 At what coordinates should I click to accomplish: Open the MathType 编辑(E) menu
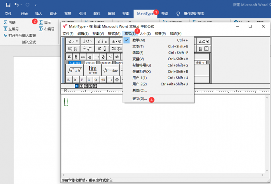pos(83,34)
